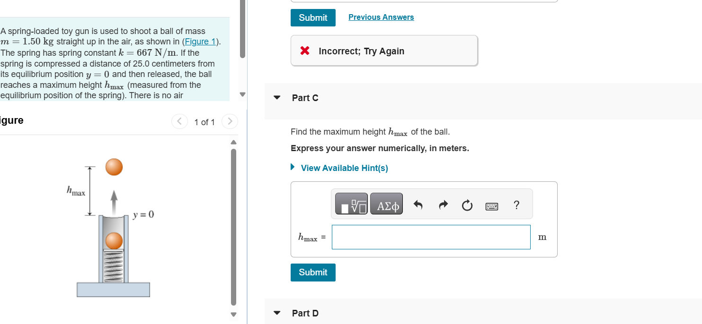Expand View Available Hint(s)
Image resolution: width=702 pixels, height=324 pixels.
tap(344, 168)
